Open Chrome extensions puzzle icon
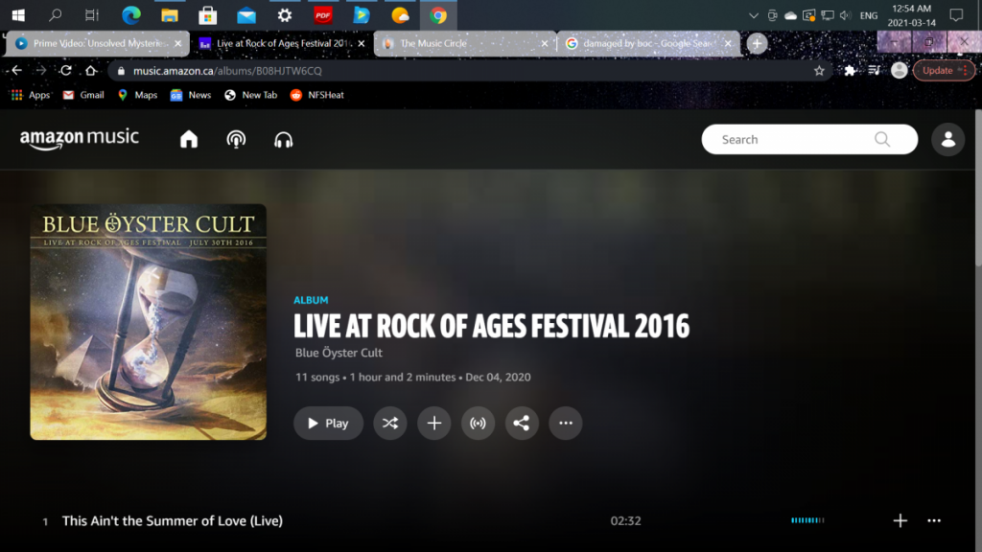 [850, 71]
